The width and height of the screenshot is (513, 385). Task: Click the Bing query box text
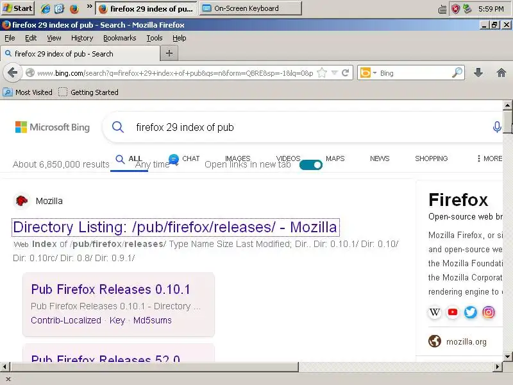(185, 127)
